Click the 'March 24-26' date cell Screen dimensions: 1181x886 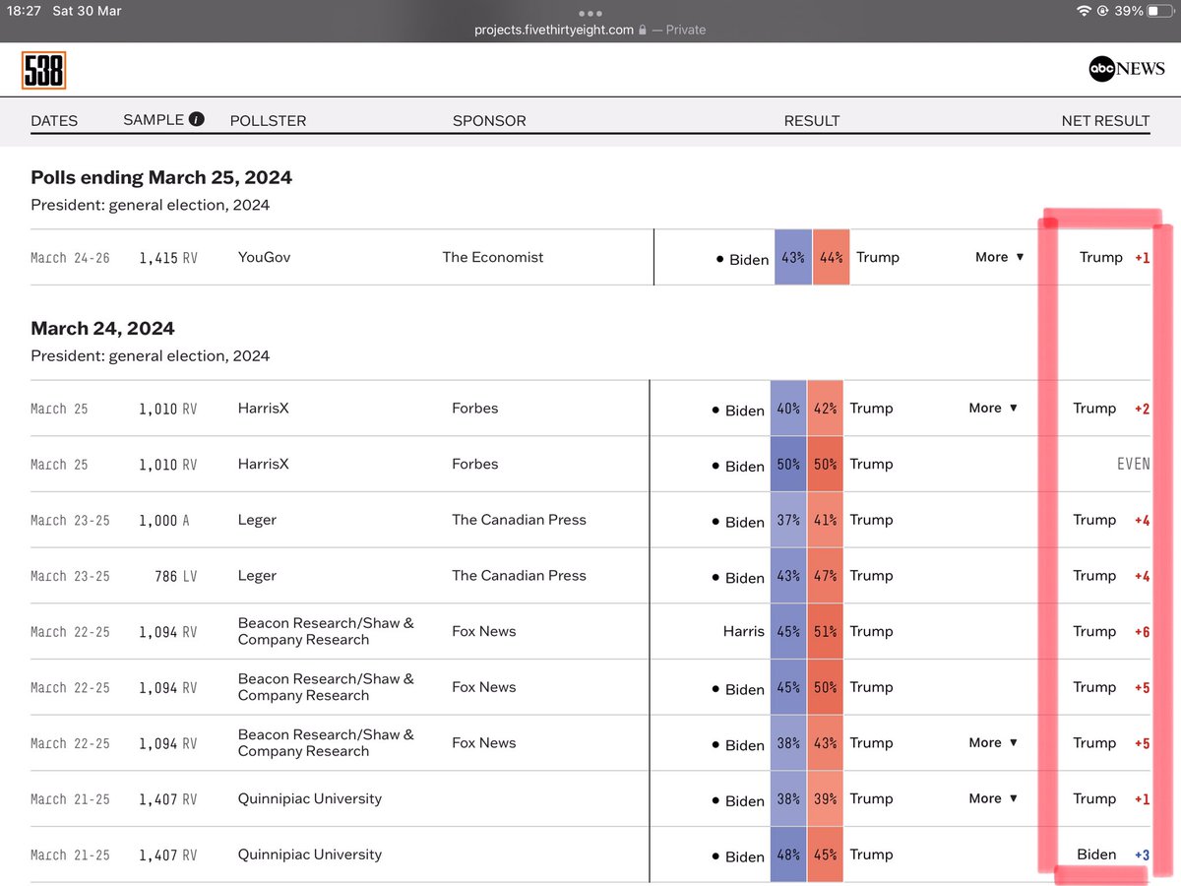click(70, 258)
